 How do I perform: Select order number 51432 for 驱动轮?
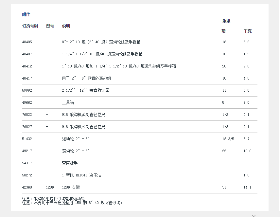pyautogui.click(x=27, y=139)
